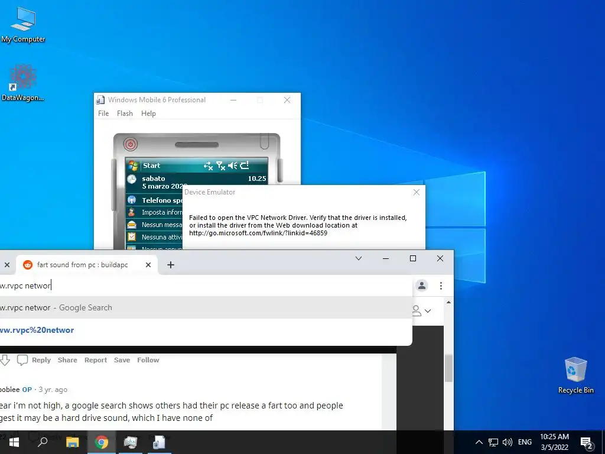Screen dimensions: 605x454
Task: Tap the tasks checklist icon on emulator
Action: [x=132, y=236]
